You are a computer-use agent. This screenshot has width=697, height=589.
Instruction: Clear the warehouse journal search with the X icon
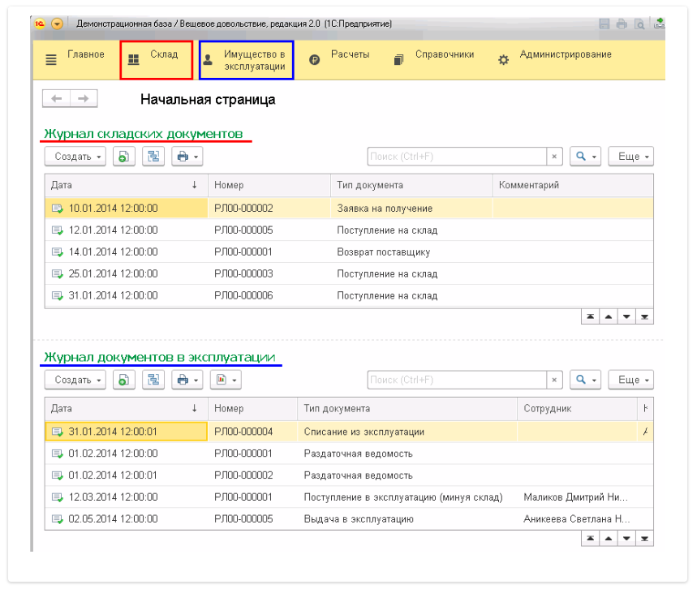tap(554, 157)
